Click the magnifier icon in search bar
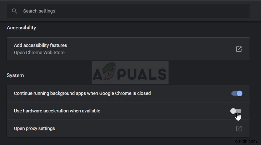The width and height of the screenshot is (261, 145). click(14, 11)
